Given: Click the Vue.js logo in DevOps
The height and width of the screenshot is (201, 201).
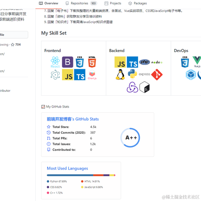Looking at the screenshot, I should click(x=197, y=62).
